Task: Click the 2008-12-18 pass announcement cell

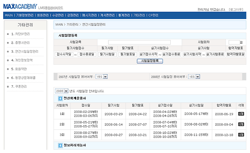Action: pyautogui.click(x=224, y=135)
